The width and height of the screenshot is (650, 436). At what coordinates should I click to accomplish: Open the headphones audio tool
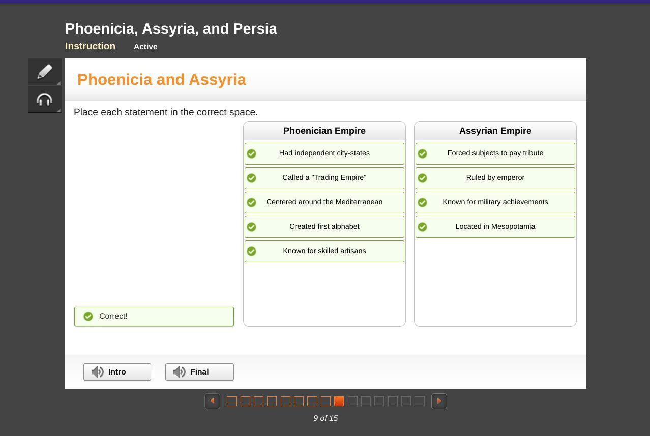[x=45, y=100]
